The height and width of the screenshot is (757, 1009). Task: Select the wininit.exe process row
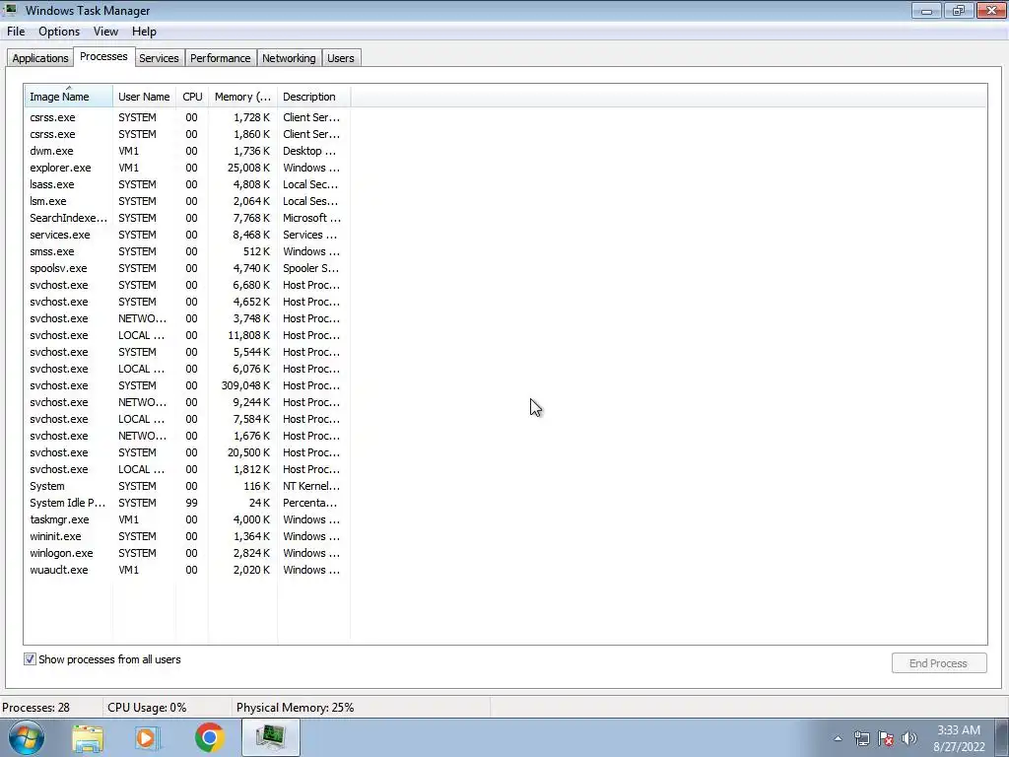pyautogui.click(x=187, y=535)
